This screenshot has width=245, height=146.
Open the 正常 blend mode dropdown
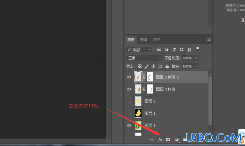(144, 58)
